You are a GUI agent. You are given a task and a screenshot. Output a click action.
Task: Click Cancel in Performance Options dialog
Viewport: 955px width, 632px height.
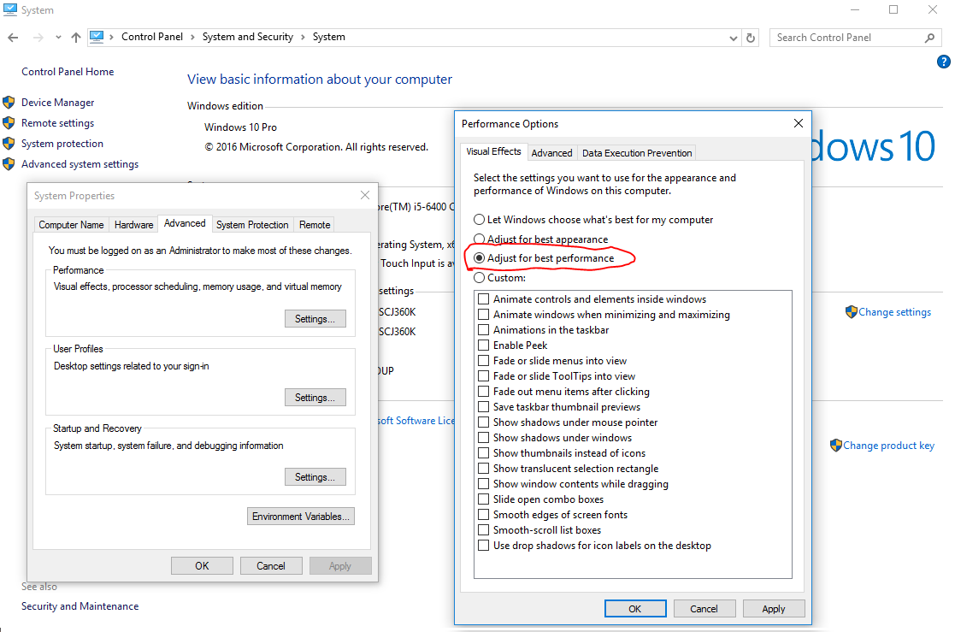click(704, 609)
